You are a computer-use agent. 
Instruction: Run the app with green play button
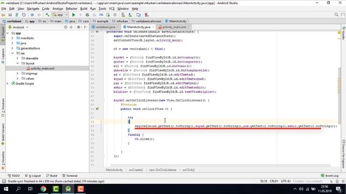74,15
